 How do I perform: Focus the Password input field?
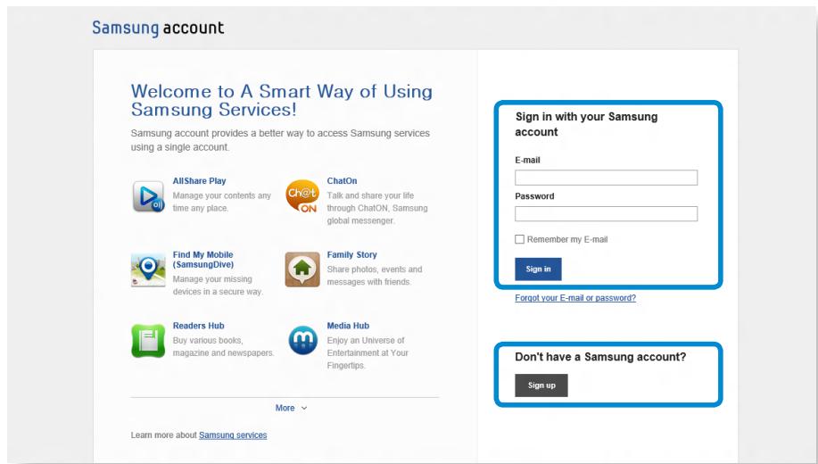[x=606, y=213]
